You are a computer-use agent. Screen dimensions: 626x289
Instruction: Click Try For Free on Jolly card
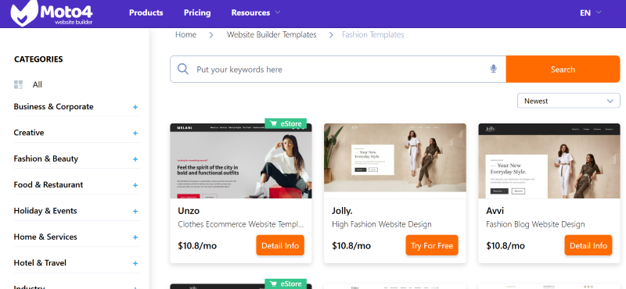[x=432, y=245]
